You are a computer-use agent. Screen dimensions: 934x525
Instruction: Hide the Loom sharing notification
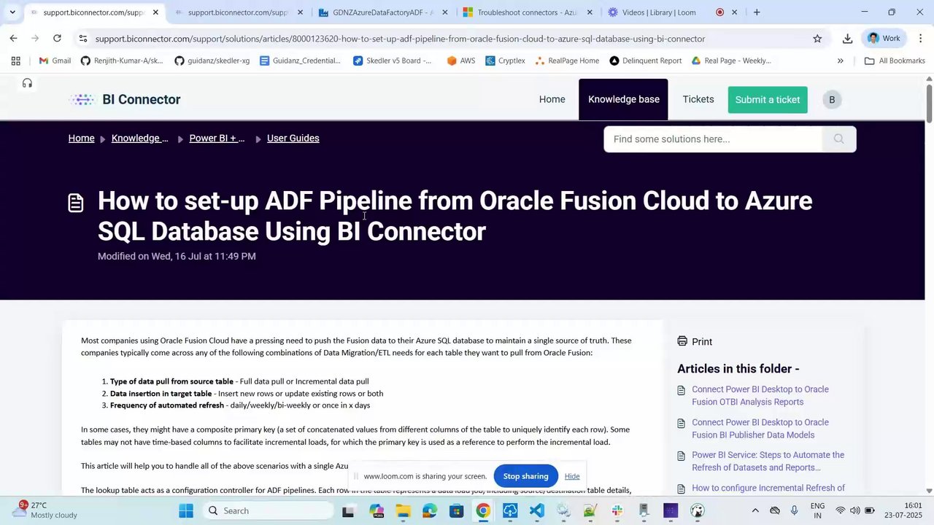point(572,476)
